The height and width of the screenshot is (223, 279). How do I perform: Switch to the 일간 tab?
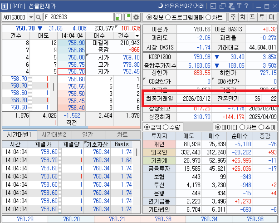88,134
